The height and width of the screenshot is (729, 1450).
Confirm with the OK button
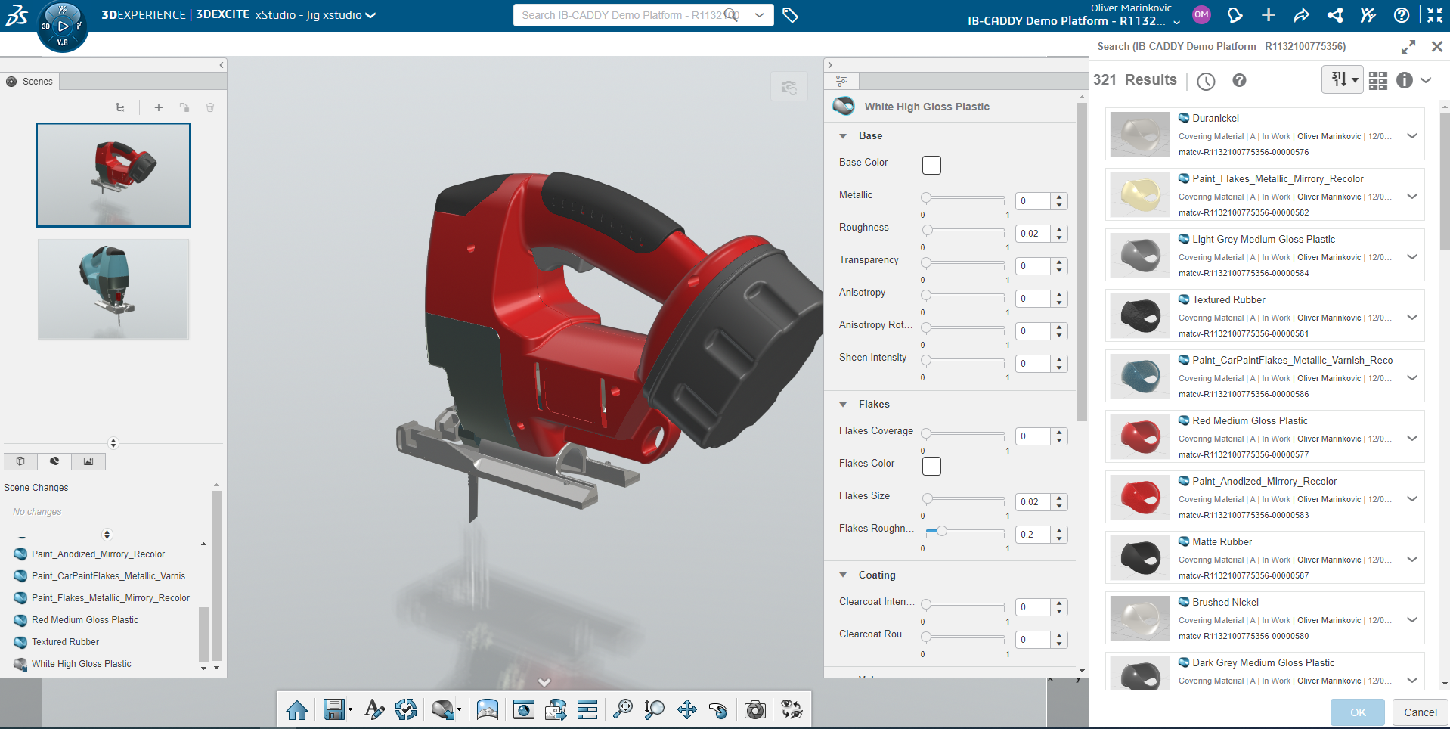click(x=1357, y=712)
